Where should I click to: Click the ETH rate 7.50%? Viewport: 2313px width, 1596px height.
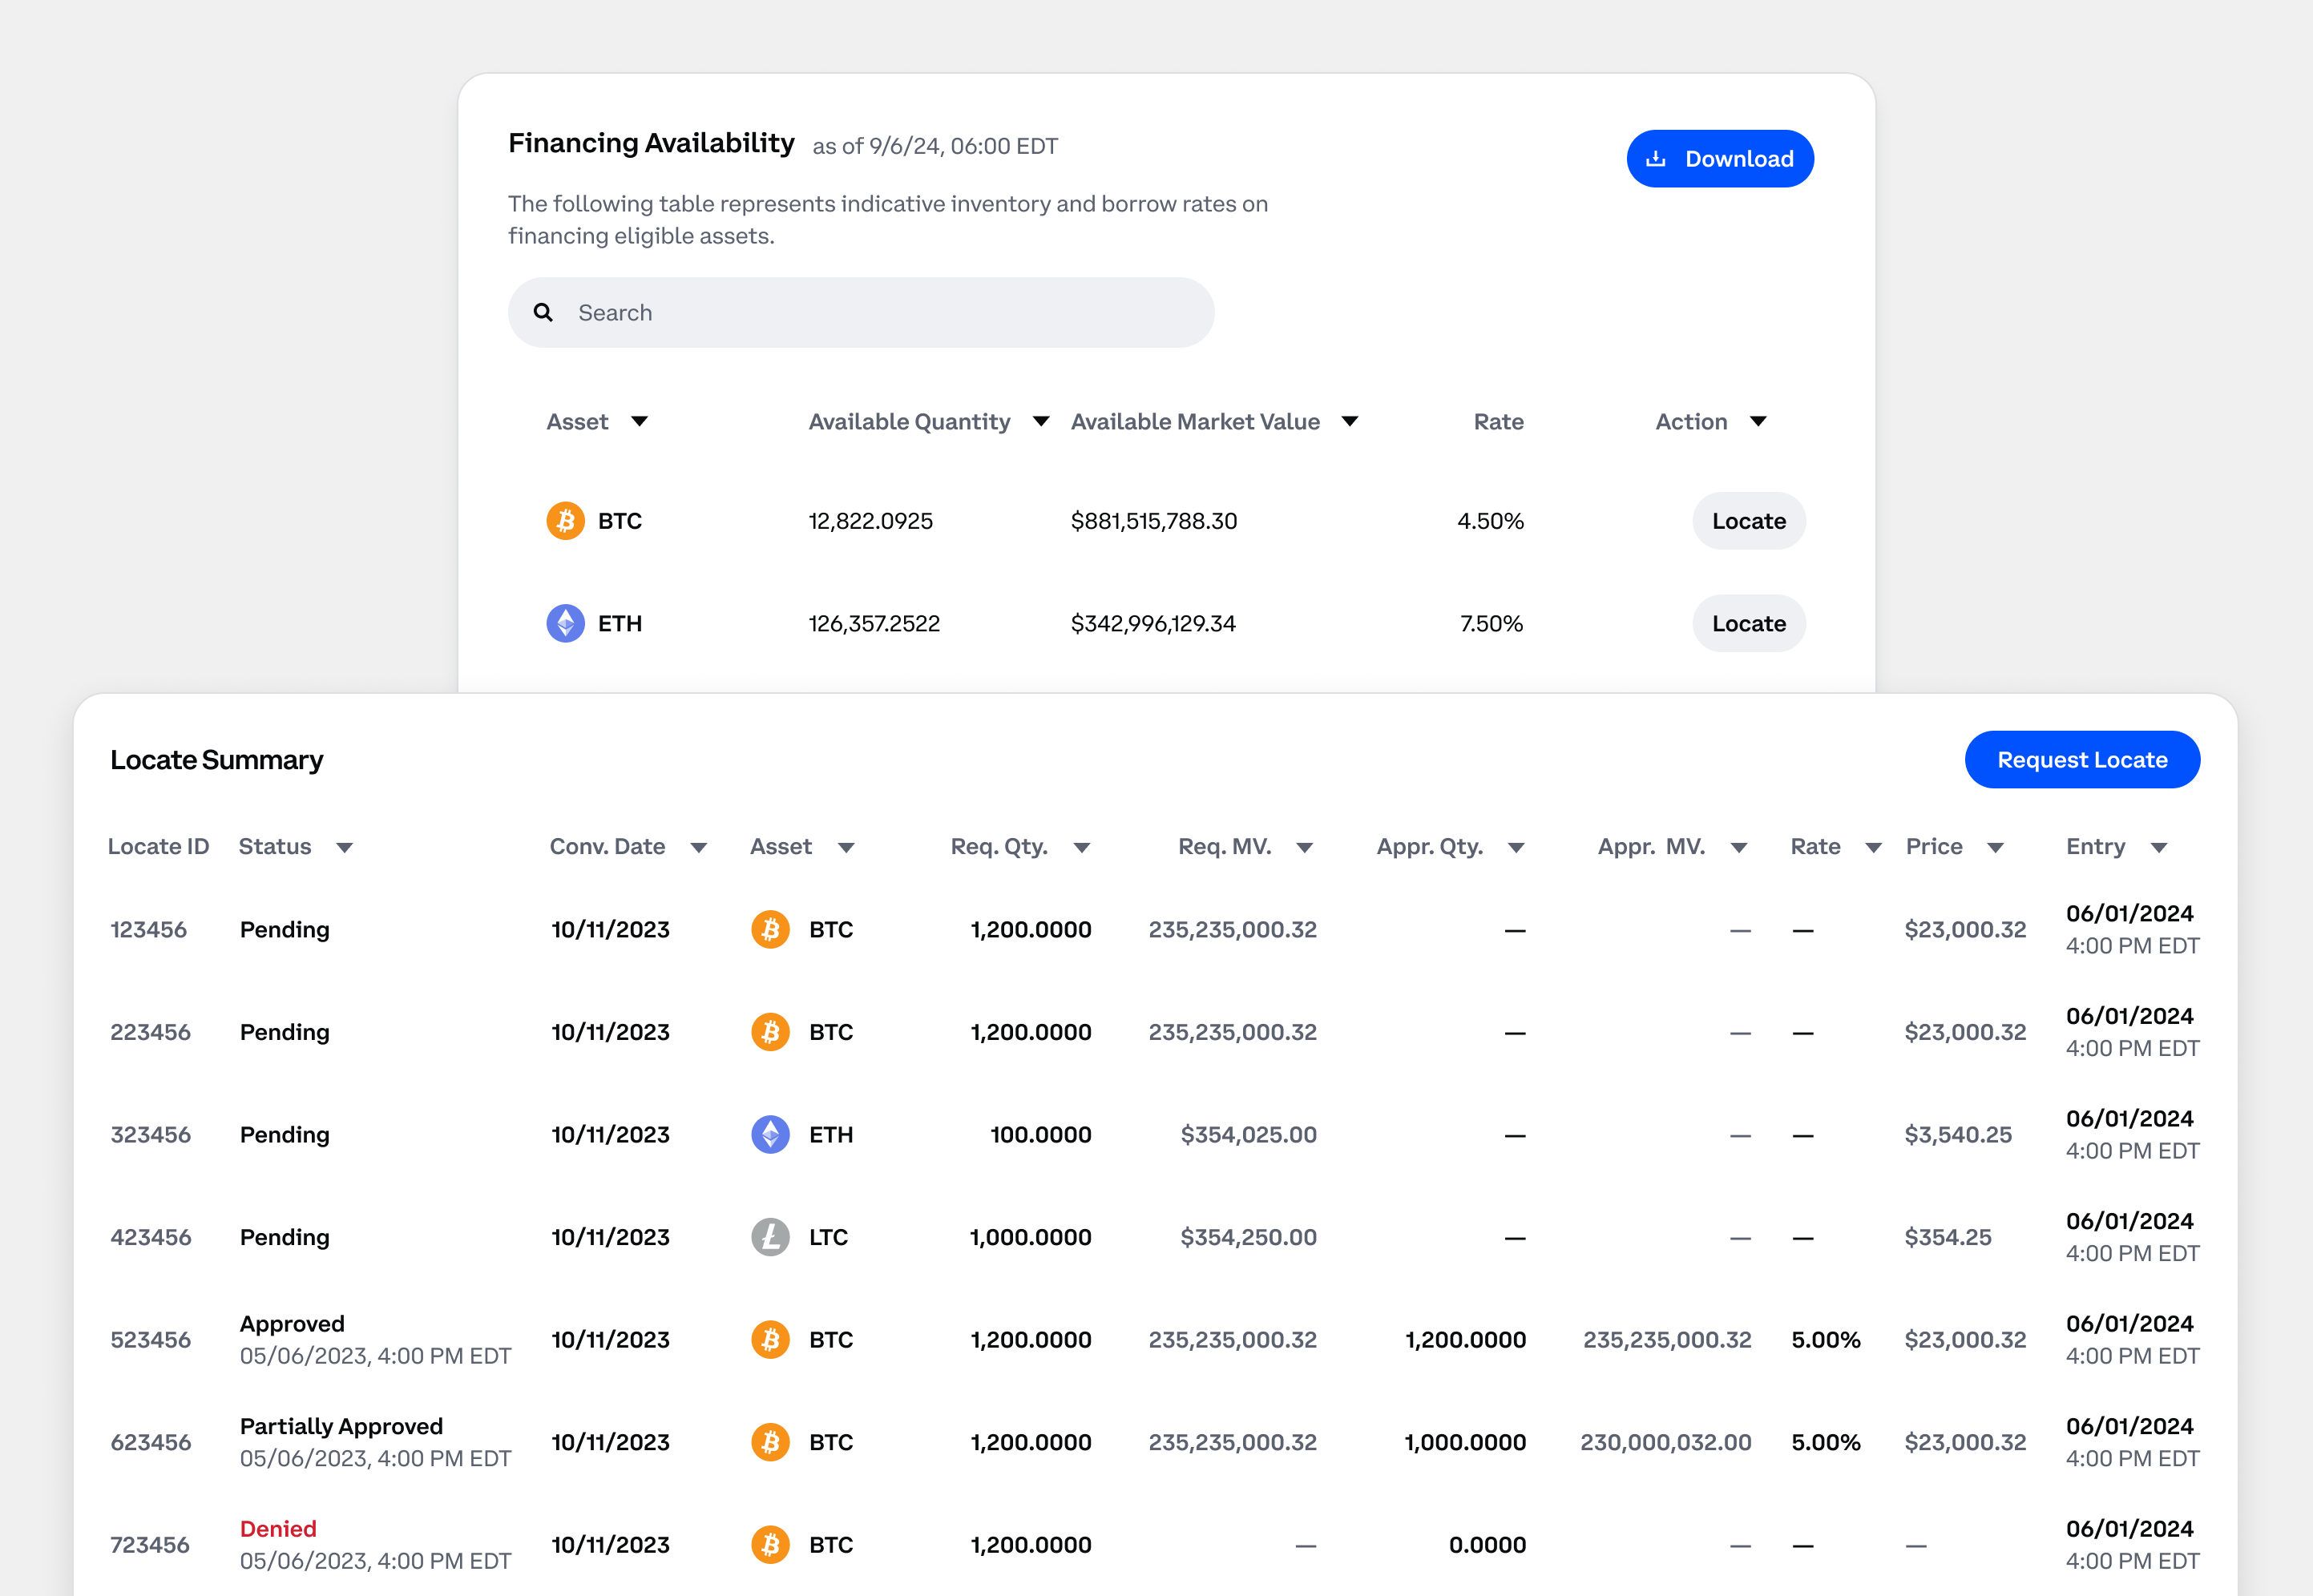[x=1491, y=624]
